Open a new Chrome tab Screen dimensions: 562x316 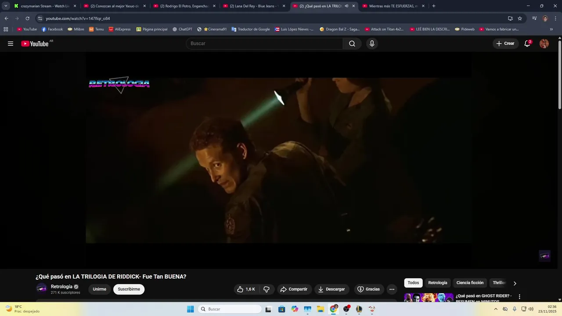[434, 6]
